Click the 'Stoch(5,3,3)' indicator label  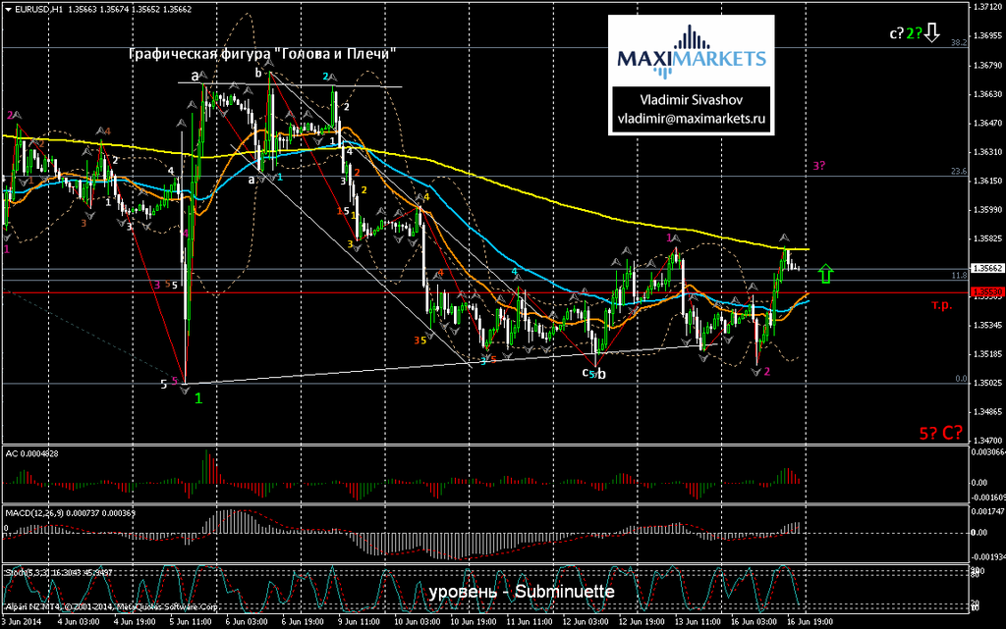click(x=59, y=573)
